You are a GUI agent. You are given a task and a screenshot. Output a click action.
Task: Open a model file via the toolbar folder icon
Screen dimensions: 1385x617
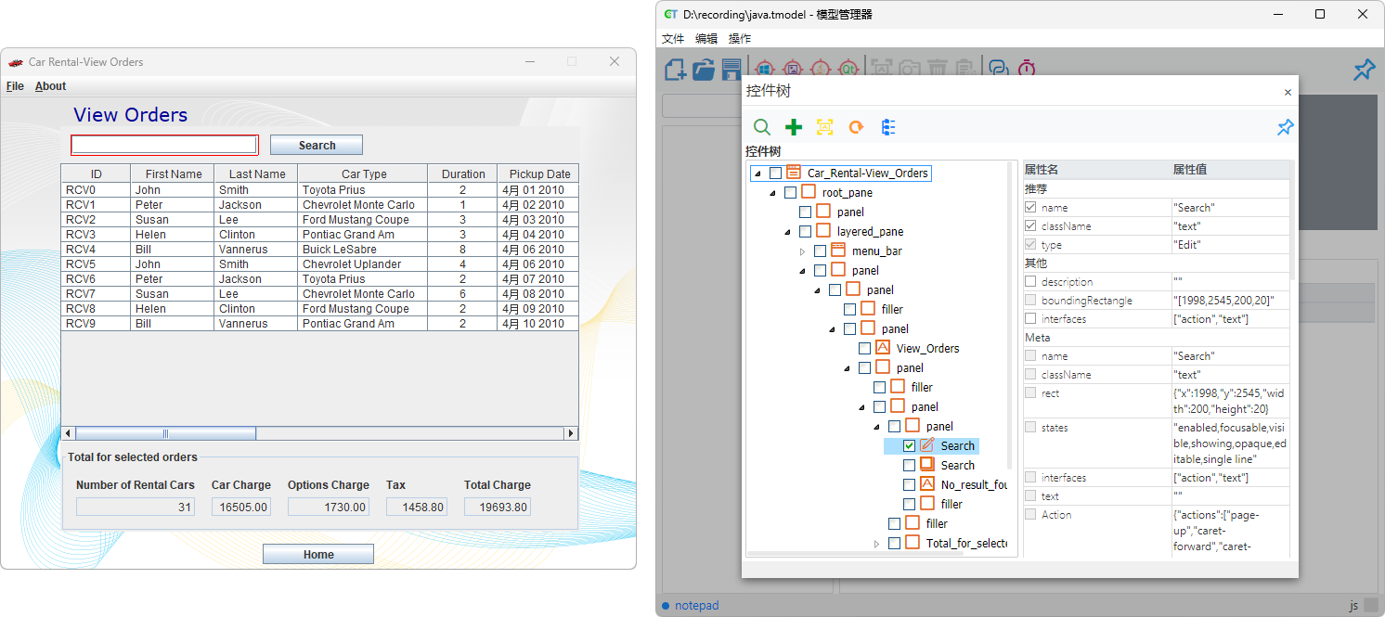704,68
